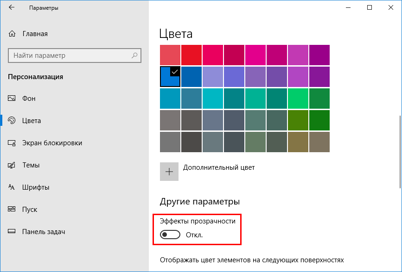Screen dimensions: 402x272
Task: Select the dark gray swatch in bottom row
Action: tap(191, 142)
